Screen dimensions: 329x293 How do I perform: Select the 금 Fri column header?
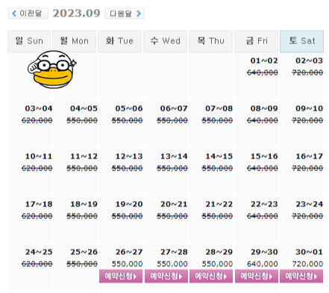click(x=256, y=41)
